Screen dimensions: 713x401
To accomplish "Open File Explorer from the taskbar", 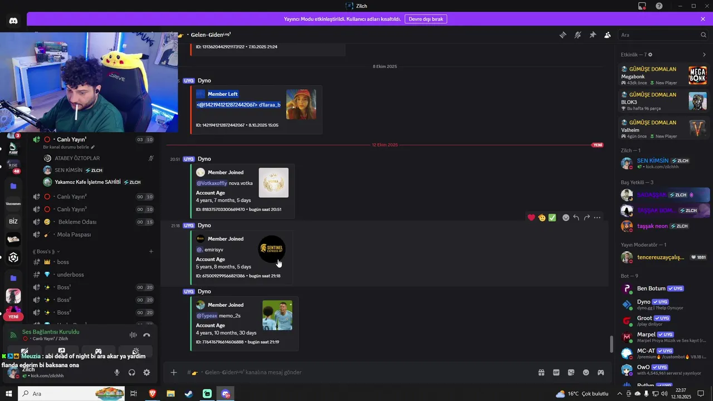I will tap(170, 394).
